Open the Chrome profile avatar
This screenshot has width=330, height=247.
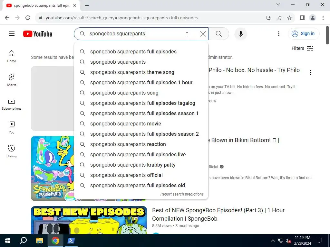pyautogui.click(x=313, y=18)
